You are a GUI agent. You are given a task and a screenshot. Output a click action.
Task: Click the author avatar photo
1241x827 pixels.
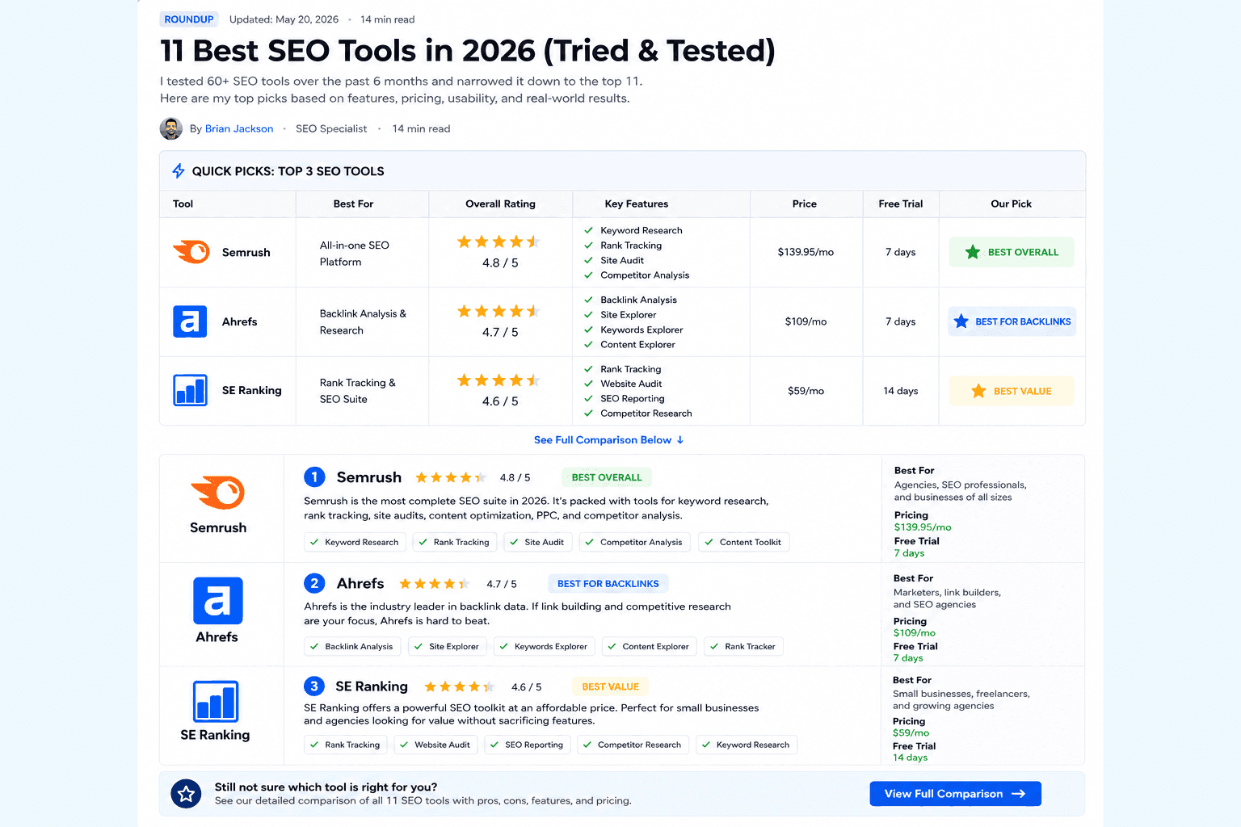(171, 128)
